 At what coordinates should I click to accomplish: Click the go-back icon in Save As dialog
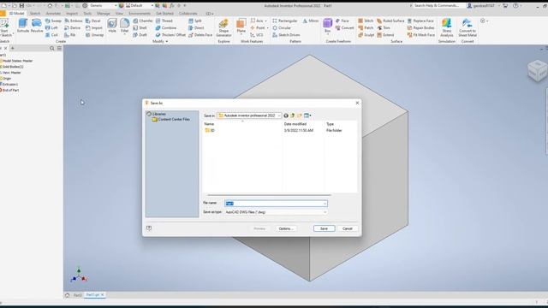286,115
